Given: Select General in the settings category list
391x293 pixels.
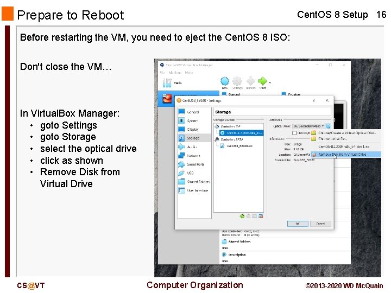Looking at the screenshot, I should click(x=194, y=112).
